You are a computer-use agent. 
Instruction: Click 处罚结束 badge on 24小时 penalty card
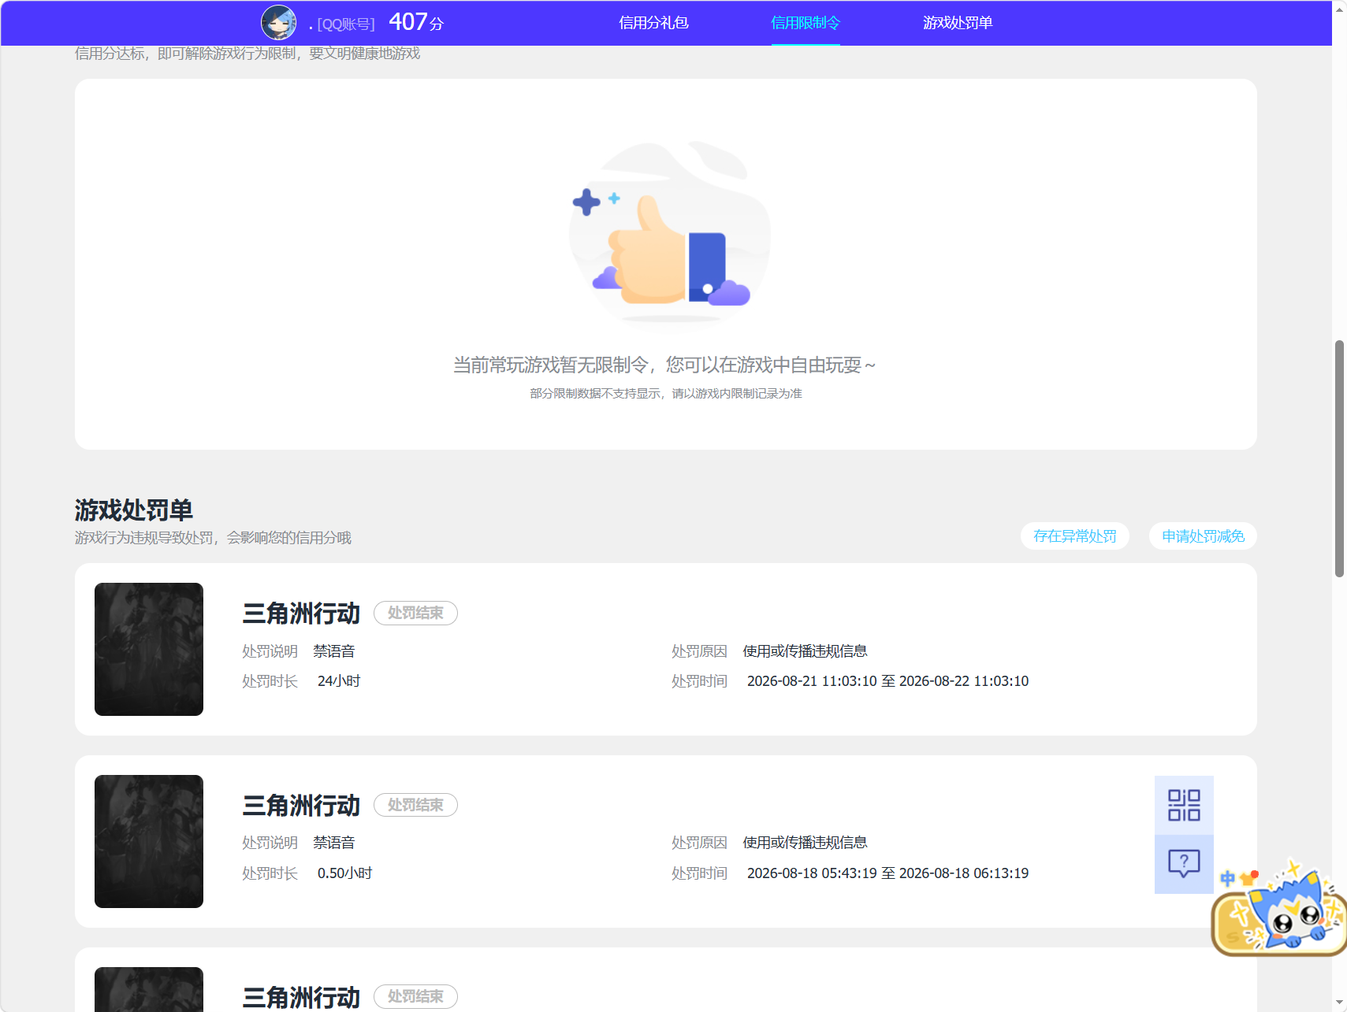click(415, 613)
